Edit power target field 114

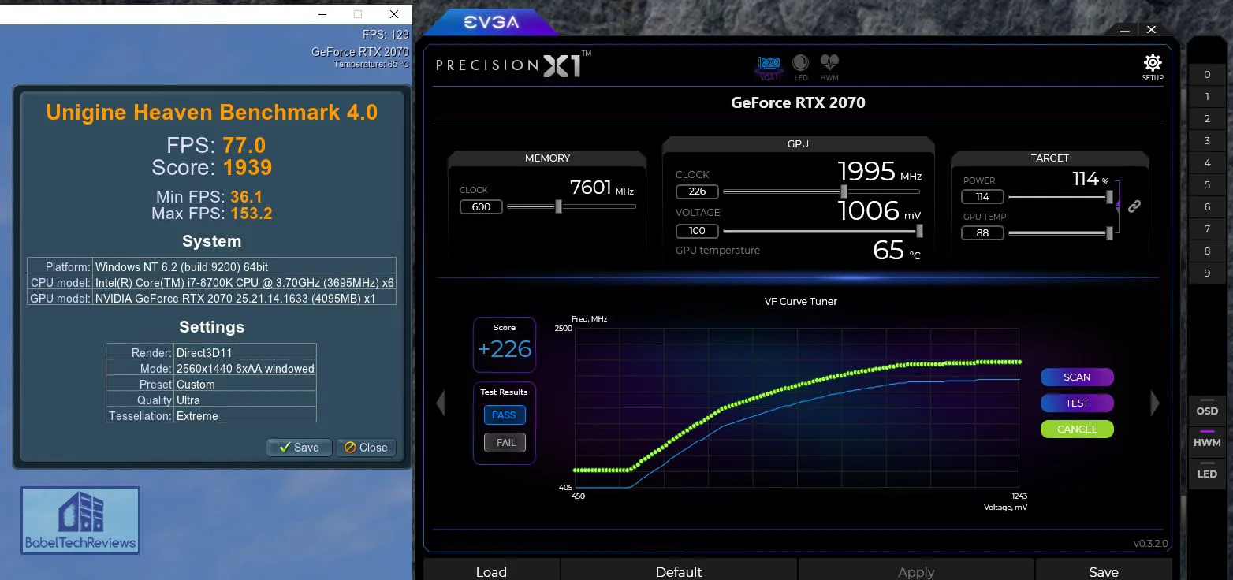[982, 197]
